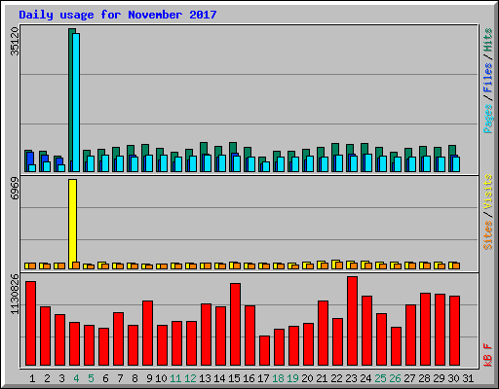
Task: Click the red KB bar for day 1
Action: coord(30,324)
